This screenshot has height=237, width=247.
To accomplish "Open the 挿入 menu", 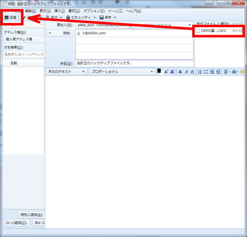I will tap(60, 10).
